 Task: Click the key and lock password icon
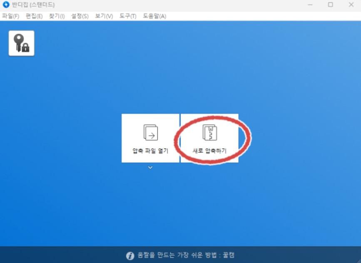tap(21, 43)
